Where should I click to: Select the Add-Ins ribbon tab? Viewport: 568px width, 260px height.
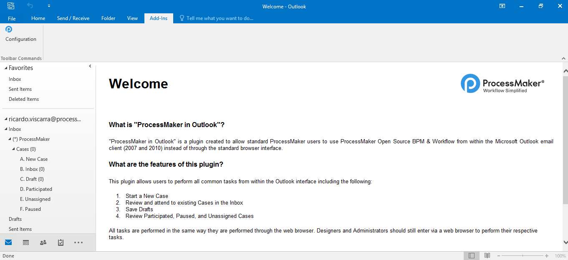click(159, 18)
